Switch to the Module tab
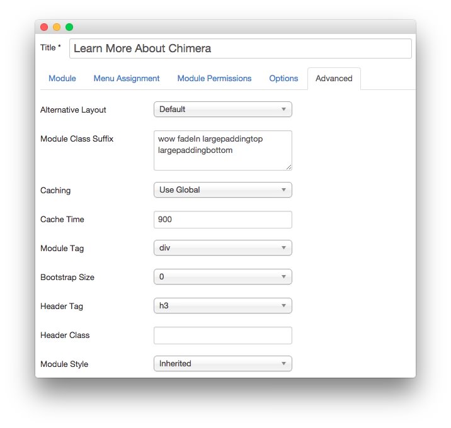The image size is (451, 428). click(62, 78)
